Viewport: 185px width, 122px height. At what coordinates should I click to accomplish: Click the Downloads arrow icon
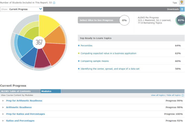coord(182,9)
